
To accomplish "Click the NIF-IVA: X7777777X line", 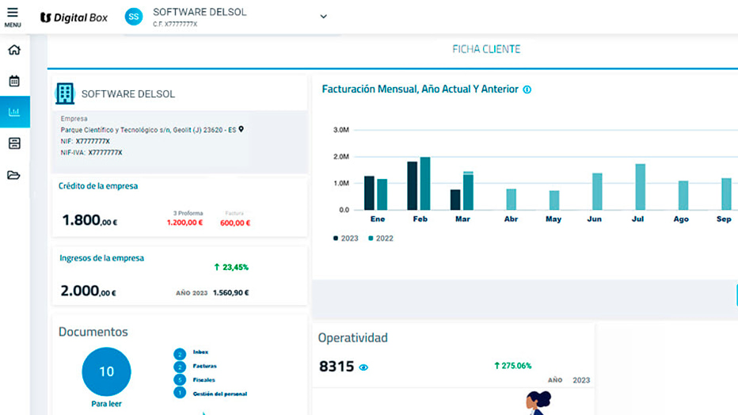I will coord(91,152).
